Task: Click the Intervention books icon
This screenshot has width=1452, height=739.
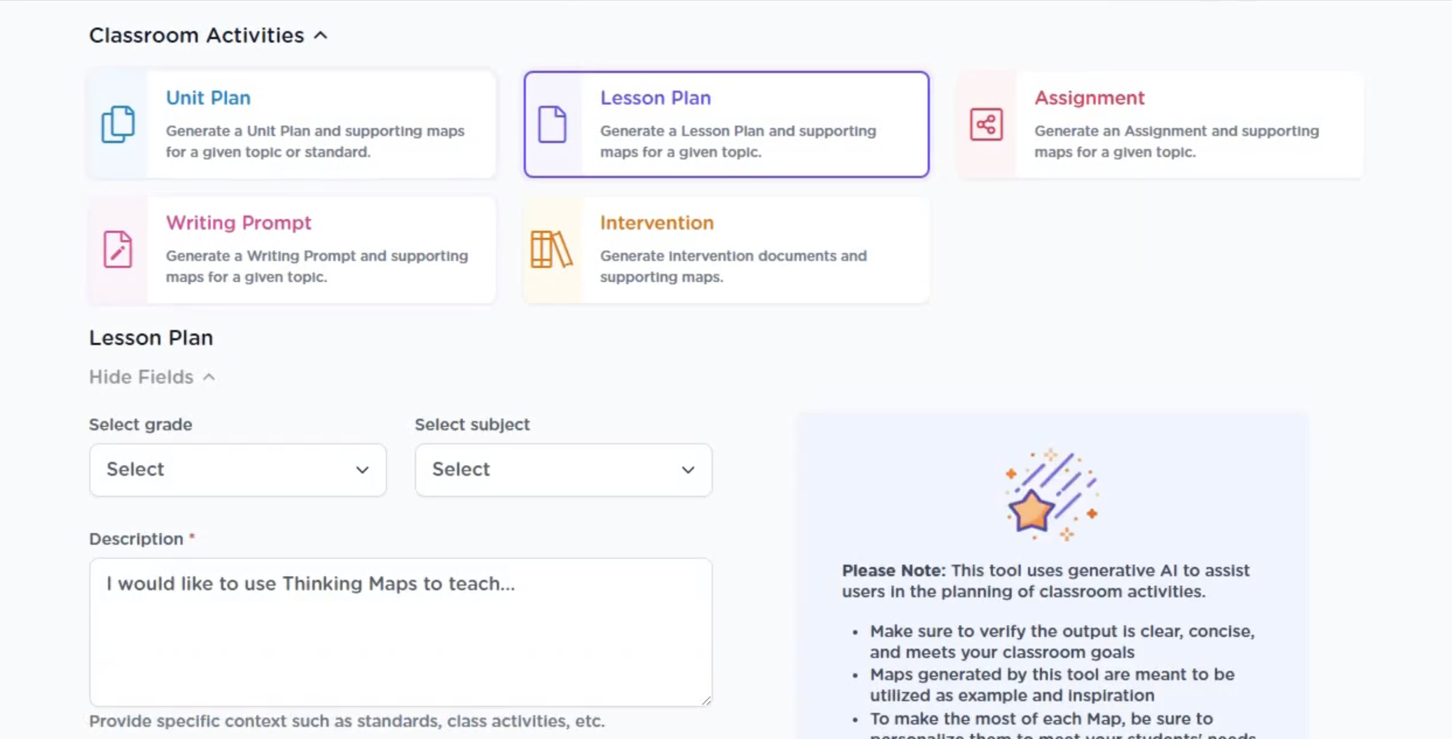Action: click(x=551, y=249)
